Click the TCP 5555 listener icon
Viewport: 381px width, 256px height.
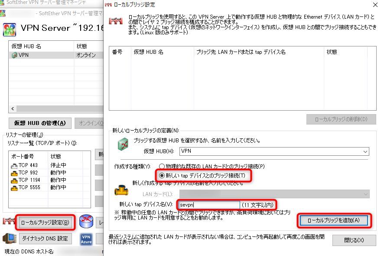(x=14, y=188)
